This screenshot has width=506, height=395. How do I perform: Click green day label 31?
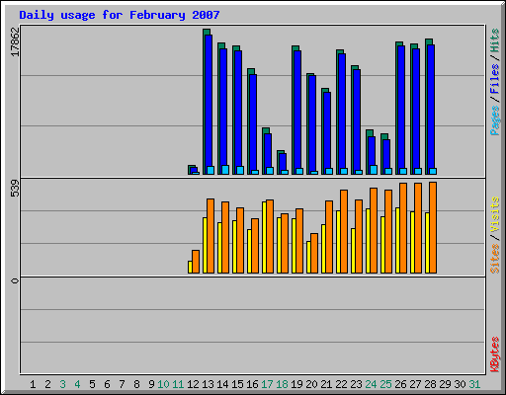(474, 384)
